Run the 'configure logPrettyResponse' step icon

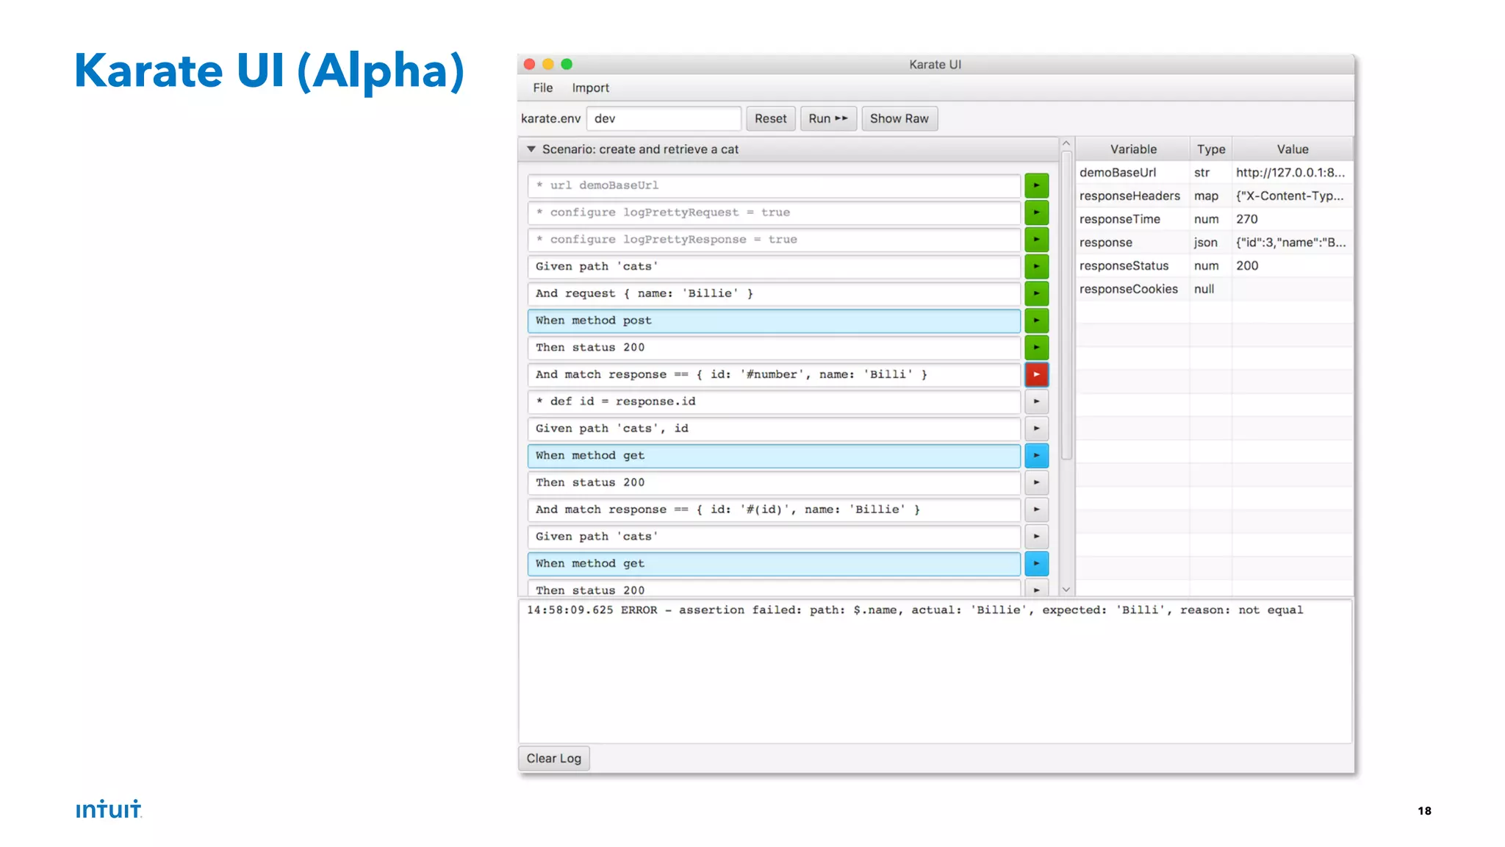1036,240
